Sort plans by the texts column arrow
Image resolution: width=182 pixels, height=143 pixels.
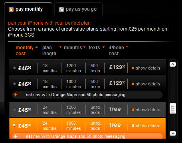(103, 47)
